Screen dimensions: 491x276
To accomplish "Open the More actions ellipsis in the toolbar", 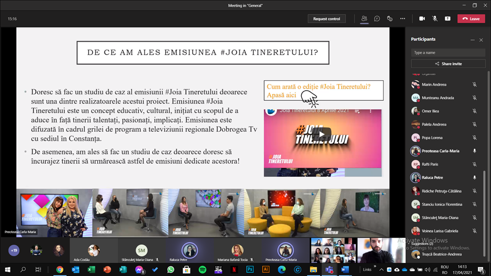I will 402,18.
